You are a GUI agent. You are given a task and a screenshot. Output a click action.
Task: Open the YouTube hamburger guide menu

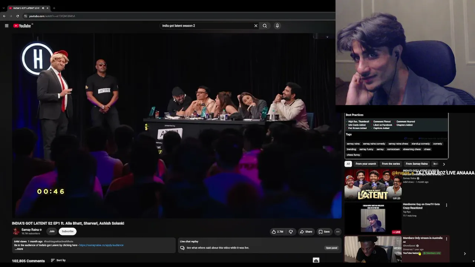6,26
